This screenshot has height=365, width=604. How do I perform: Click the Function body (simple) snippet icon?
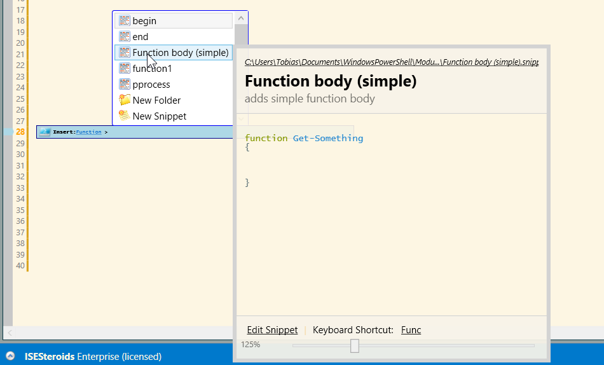coord(125,53)
